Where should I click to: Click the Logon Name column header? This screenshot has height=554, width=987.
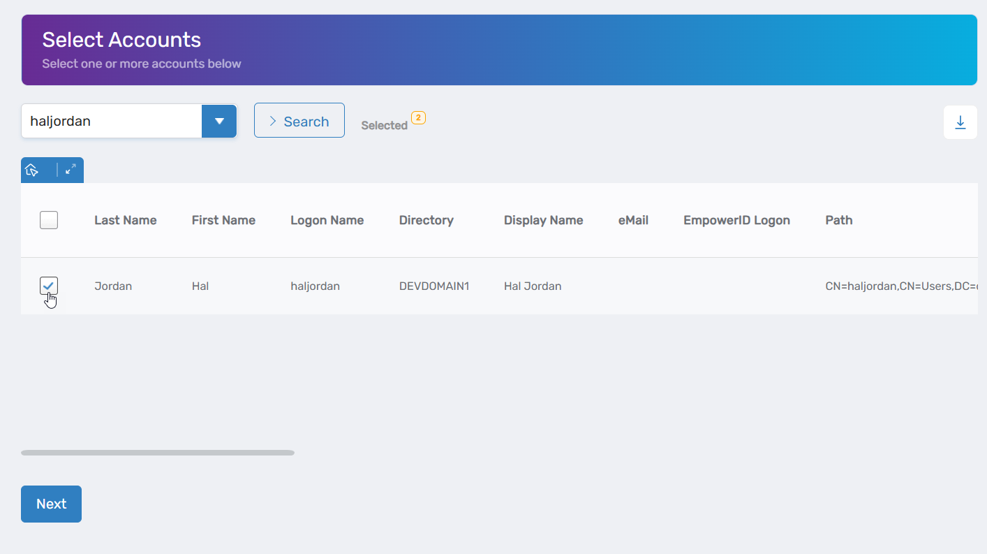[327, 219]
